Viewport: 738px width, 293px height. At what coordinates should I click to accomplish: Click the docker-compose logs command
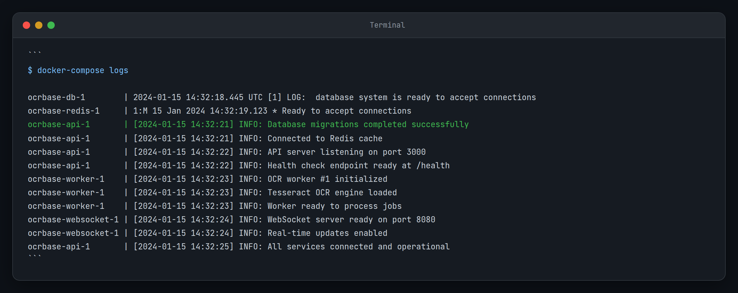[x=78, y=70]
